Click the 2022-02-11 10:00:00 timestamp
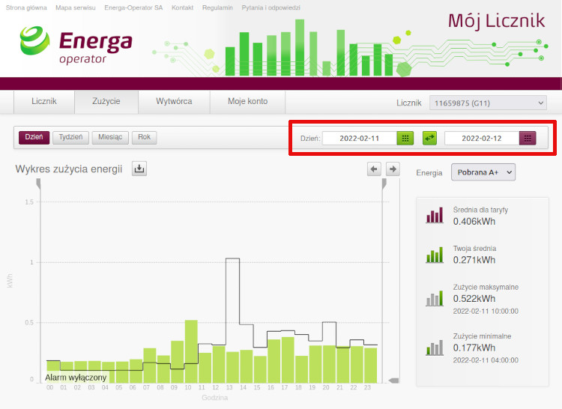 click(x=486, y=311)
